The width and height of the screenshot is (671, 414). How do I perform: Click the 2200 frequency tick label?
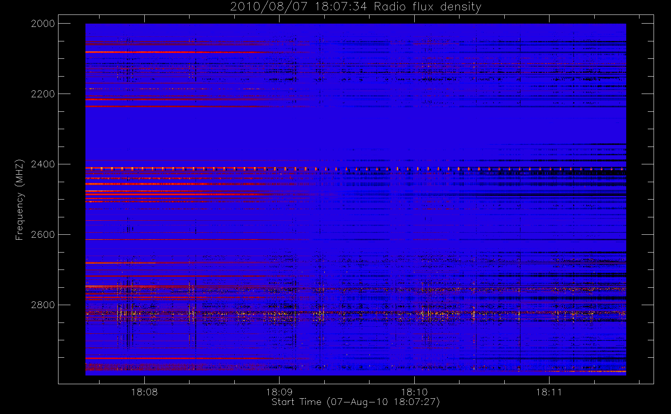43,94
